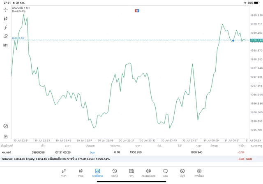This screenshot has width=263, height=184.
Task: Tap the BUY 0.18 order line label
Action: coord(18,38)
